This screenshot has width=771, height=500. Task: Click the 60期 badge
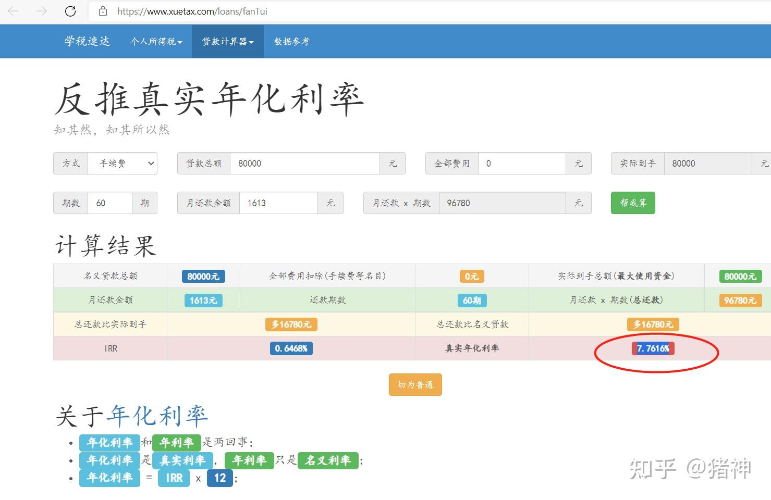tap(472, 301)
